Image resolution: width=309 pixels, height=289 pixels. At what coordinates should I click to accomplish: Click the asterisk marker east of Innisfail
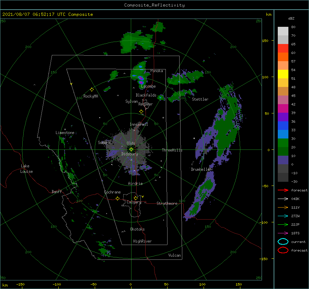tap(163, 118)
